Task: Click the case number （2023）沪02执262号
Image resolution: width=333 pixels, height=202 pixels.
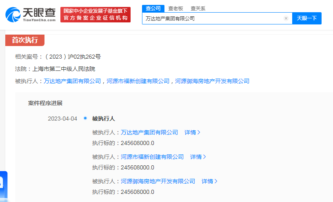Action: pyautogui.click(x=73, y=57)
